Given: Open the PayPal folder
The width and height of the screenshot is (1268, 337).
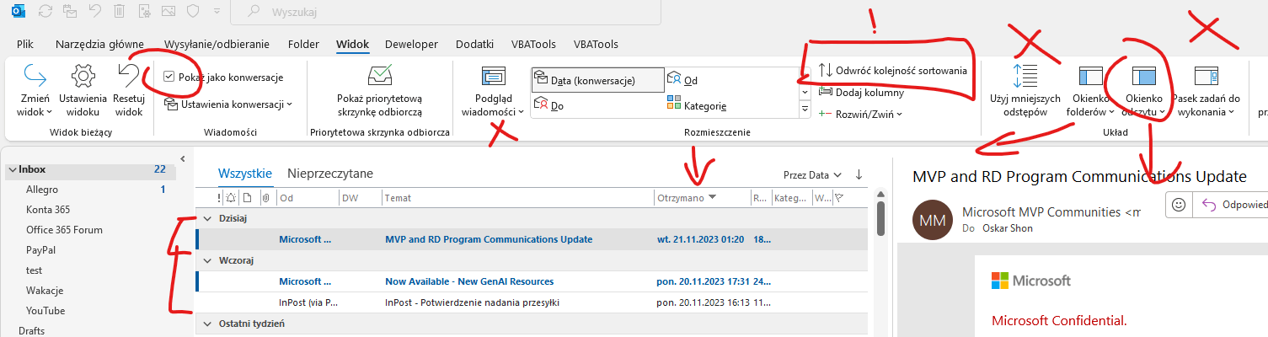Looking at the screenshot, I should click(40, 250).
